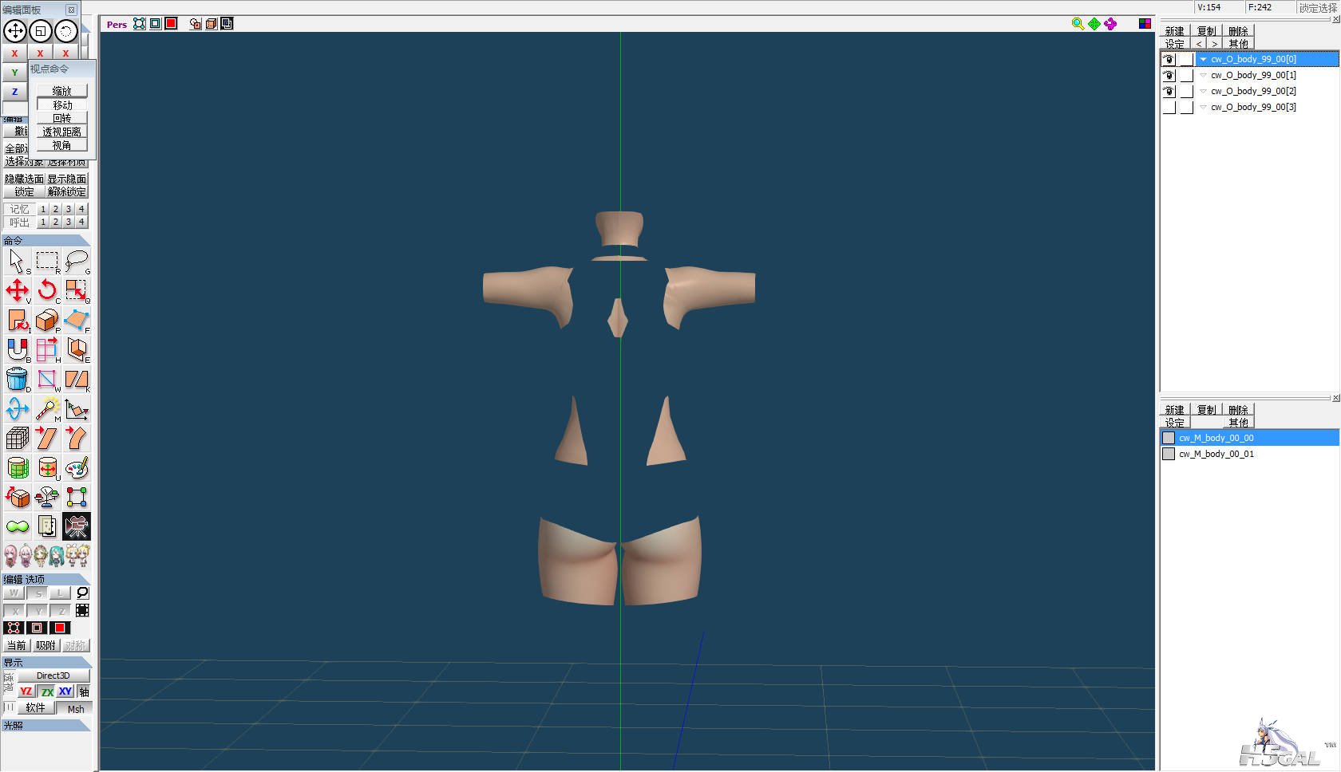
Task: Toggle lock box for cw_O_body_99_00[2]
Action: tap(1186, 92)
